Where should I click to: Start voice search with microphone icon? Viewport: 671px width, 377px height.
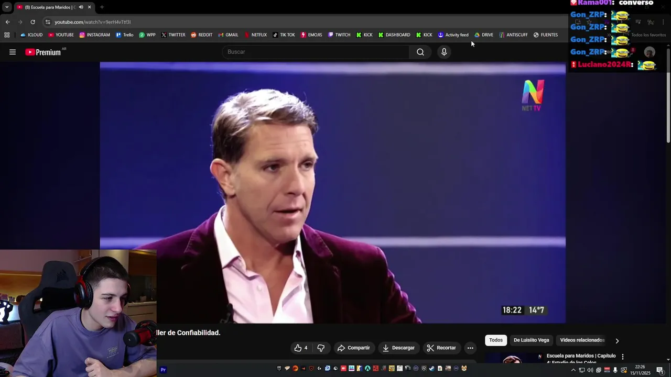[444, 52]
